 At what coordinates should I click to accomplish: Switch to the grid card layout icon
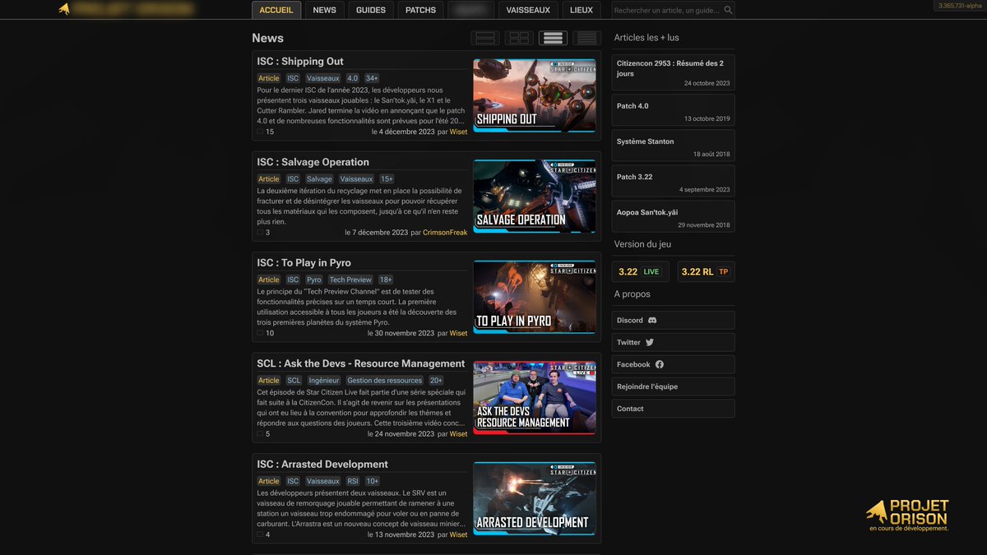[x=519, y=38]
